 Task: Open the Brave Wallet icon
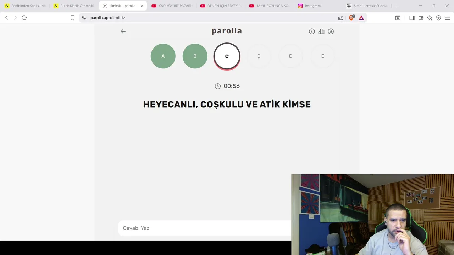click(421, 18)
